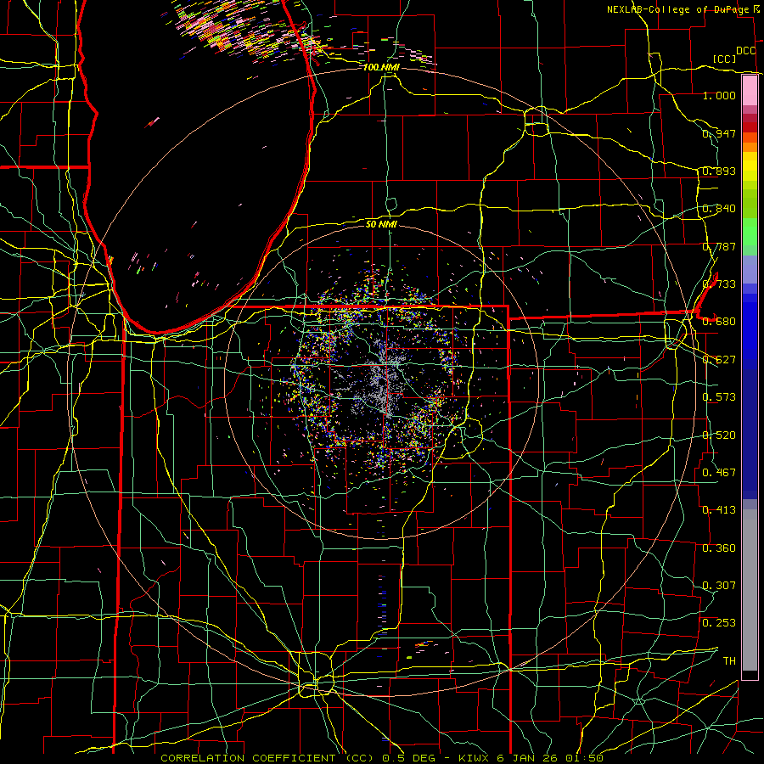Click the 0.840 color scale value
This screenshot has height=764, width=764.
coord(719,209)
